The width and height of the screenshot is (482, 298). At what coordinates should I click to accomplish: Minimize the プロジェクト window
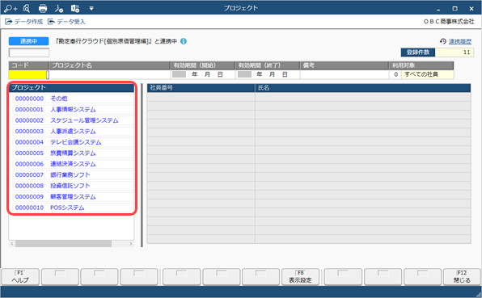click(x=438, y=9)
